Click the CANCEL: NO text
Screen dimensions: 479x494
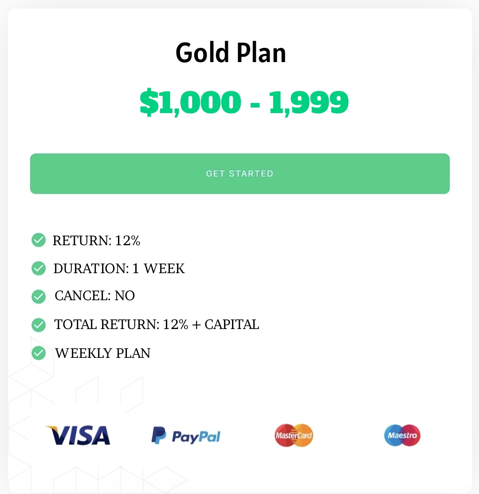click(94, 296)
